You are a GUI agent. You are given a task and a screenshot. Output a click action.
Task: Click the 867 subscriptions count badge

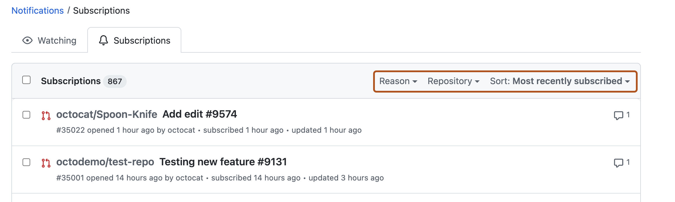115,81
